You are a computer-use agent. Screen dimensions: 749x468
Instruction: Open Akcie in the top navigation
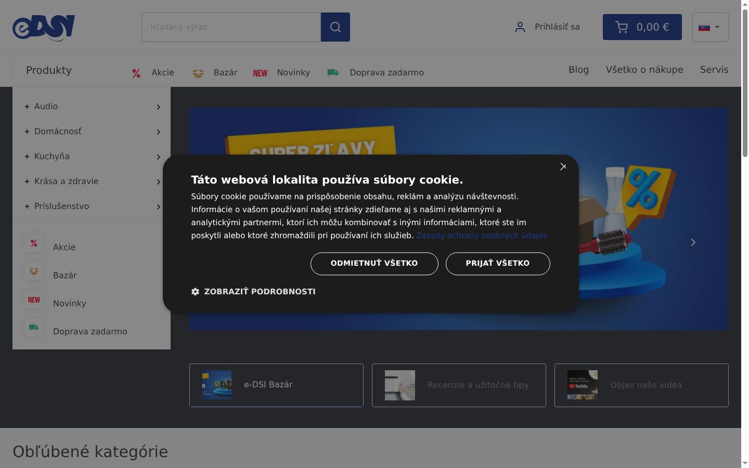pyautogui.click(x=163, y=73)
